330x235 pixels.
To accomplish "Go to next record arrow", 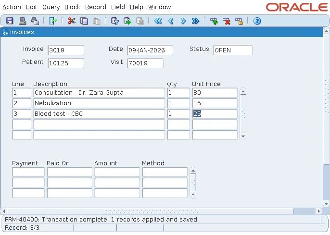I will coord(183,21).
